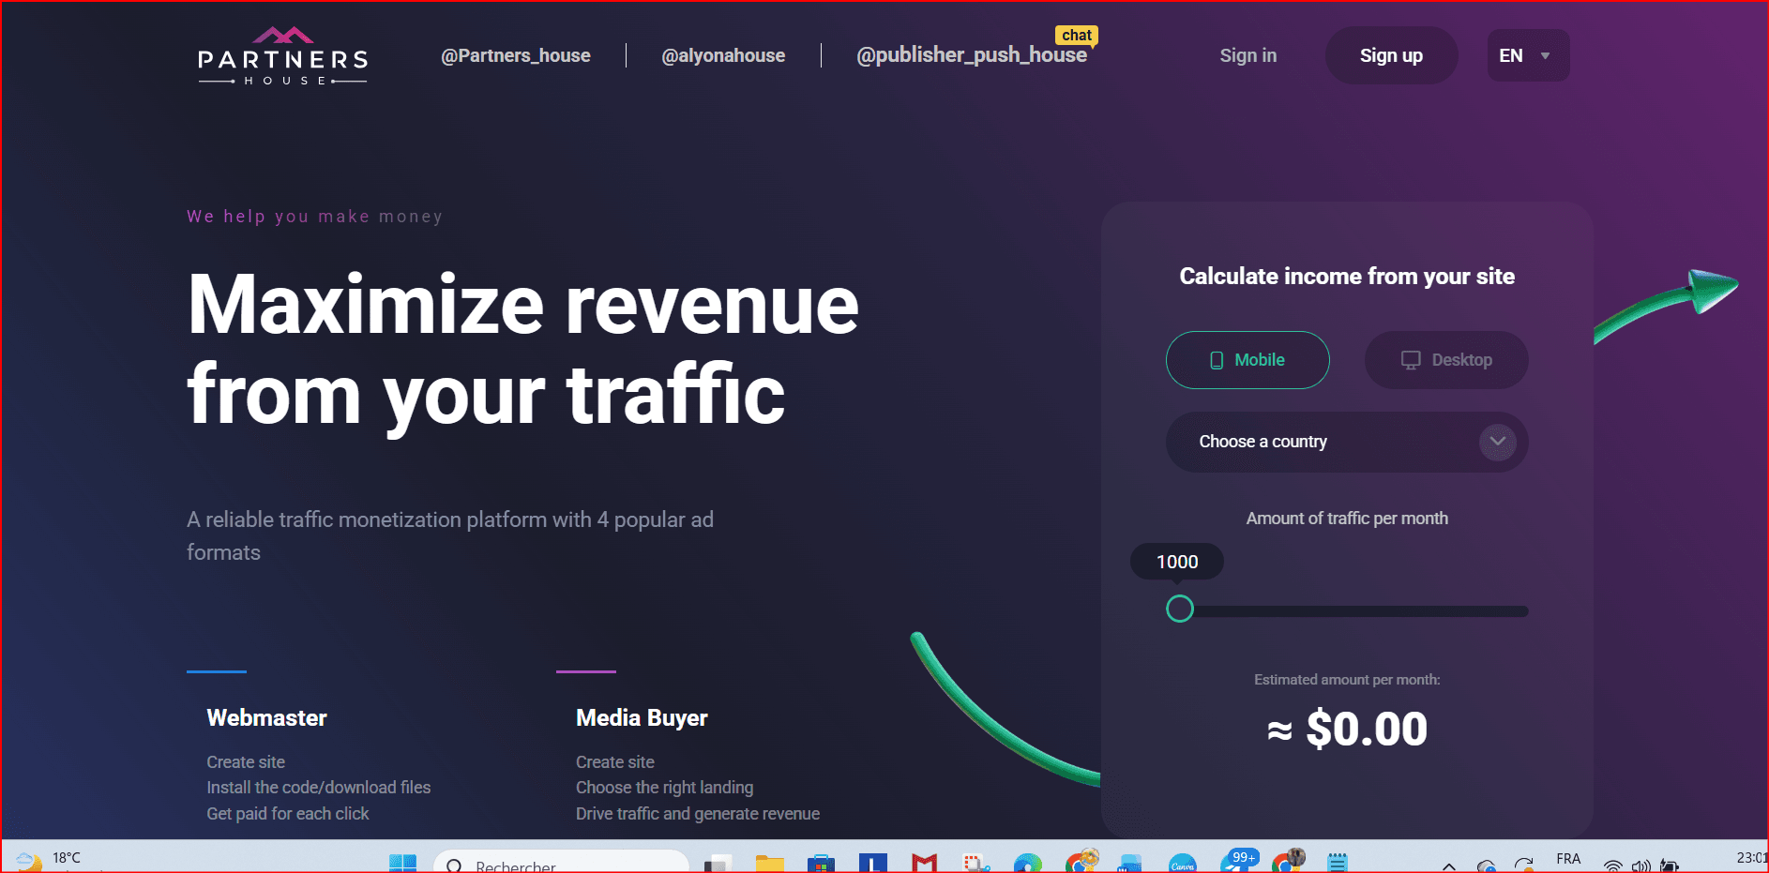Click the traffic amount slider handle
The height and width of the screenshot is (873, 1769).
click(x=1179, y=610)
